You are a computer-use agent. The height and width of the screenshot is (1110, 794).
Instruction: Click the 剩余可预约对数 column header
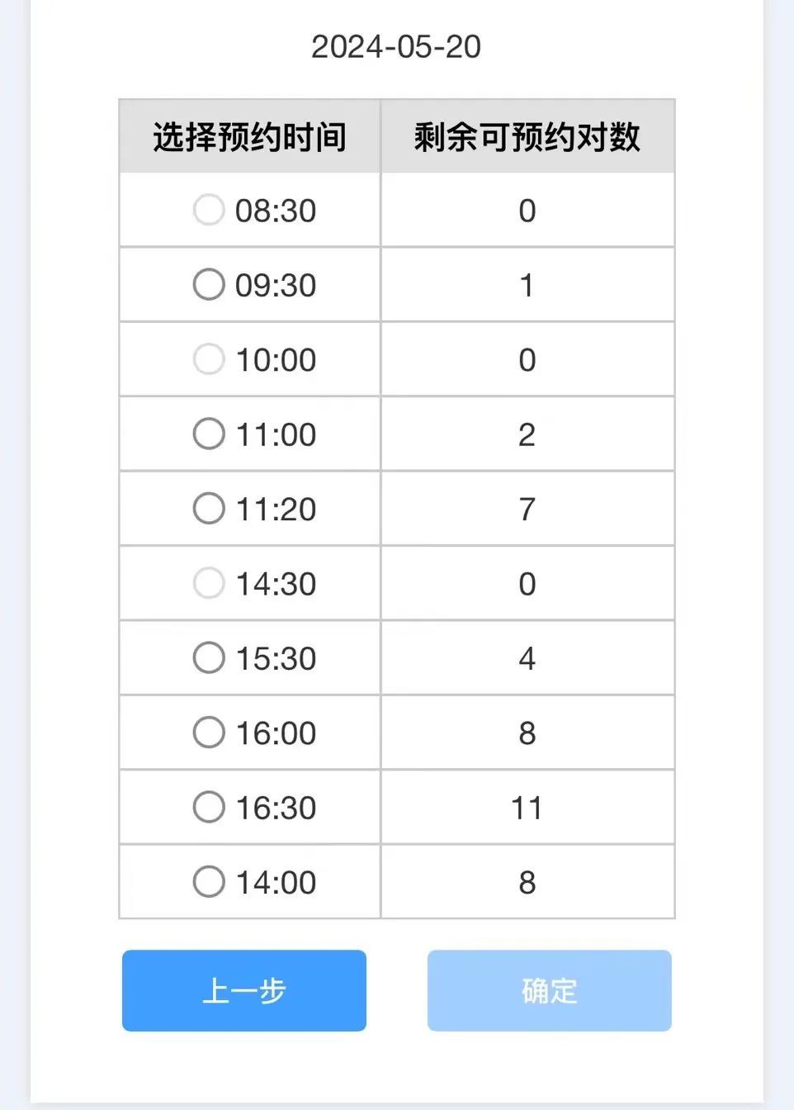(x=527, y=137)
